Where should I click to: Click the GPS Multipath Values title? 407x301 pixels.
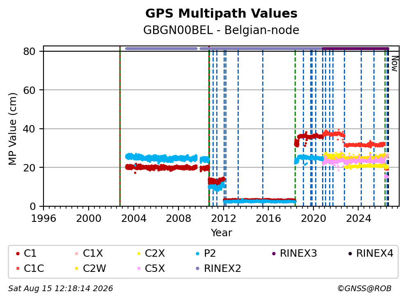click(221, 14)
